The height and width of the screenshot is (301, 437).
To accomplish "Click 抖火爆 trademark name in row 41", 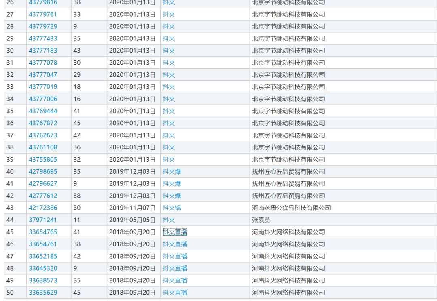I will click(172, 183).
